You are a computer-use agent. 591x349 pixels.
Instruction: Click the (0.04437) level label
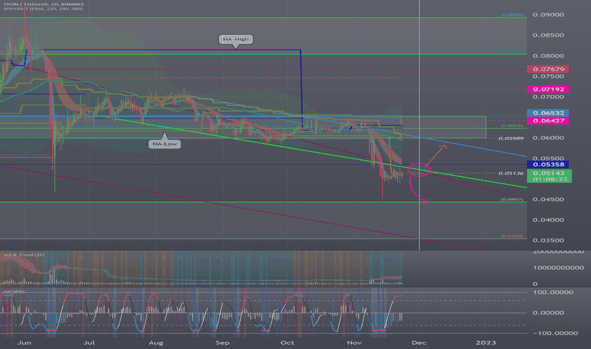(512, 199)
